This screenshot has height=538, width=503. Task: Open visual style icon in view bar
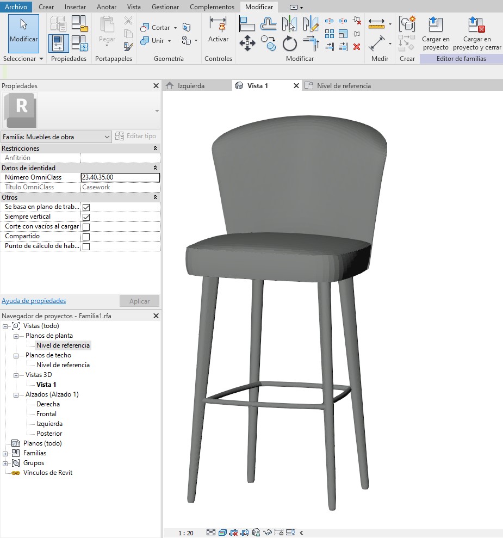pos(222,533)
